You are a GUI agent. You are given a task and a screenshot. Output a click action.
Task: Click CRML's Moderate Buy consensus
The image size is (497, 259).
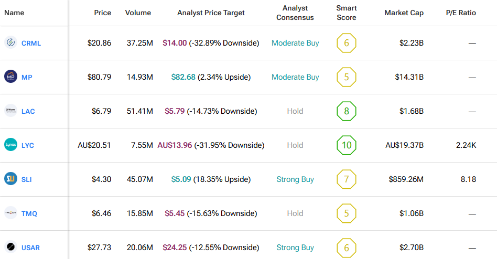click(x=295, y=43)
